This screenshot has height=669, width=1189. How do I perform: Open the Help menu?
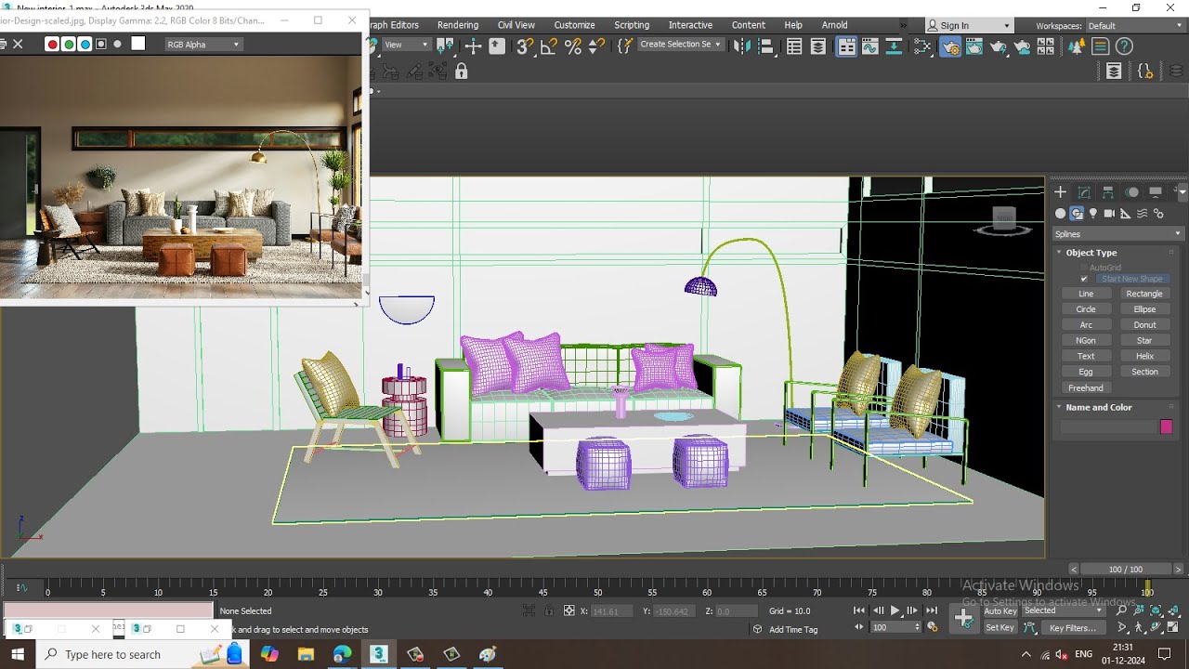(x=793, y=25)
